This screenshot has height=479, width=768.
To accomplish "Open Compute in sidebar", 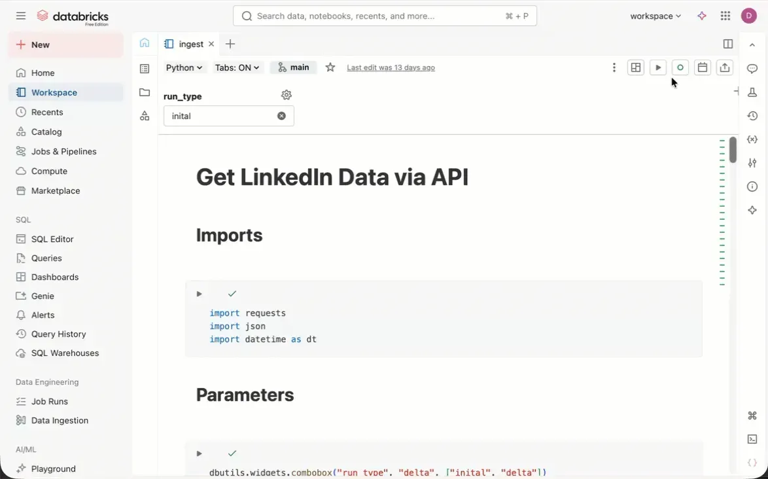I will [66, 171].
